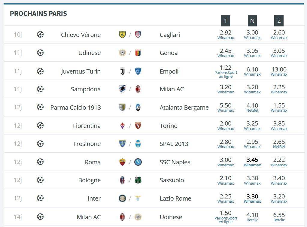Viewport: 307px width, 227px height.
Task: Click the Parma Calcio 1913 crest
Action: tap(122, 107)
